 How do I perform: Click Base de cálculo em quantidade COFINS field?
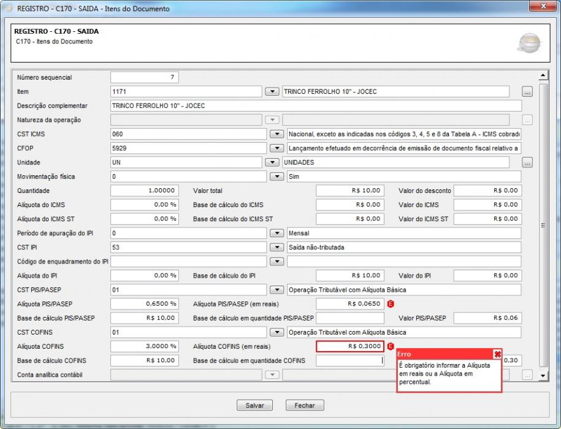click(x=350, y=360)
